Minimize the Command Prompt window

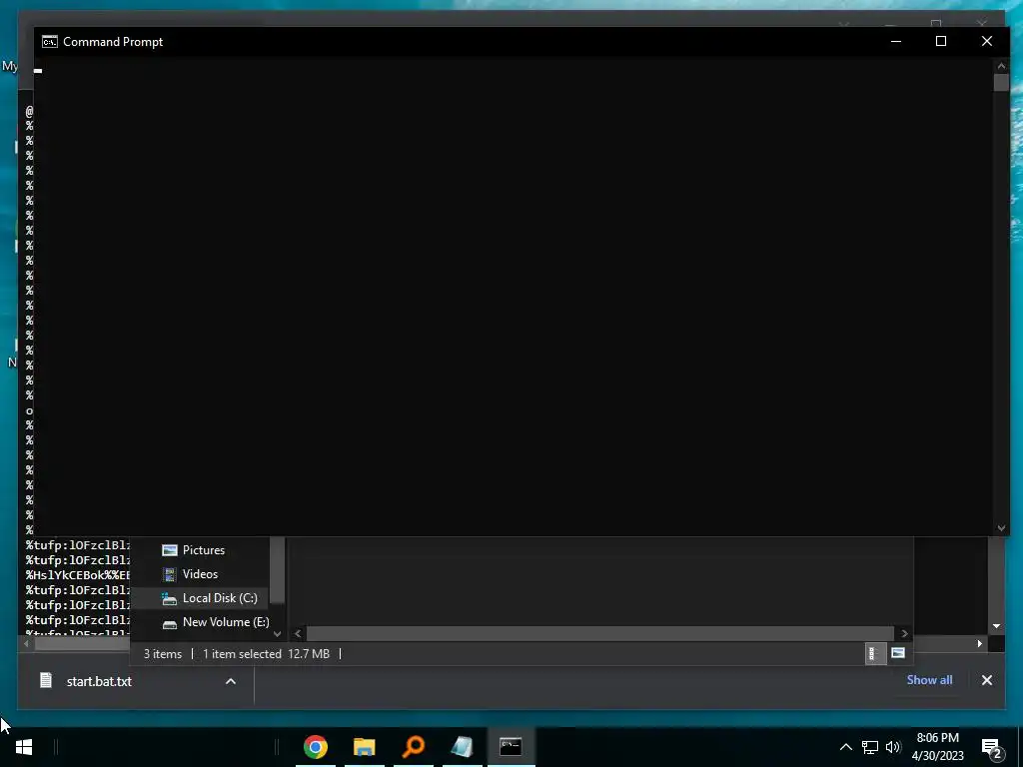(x=896, y=41)
